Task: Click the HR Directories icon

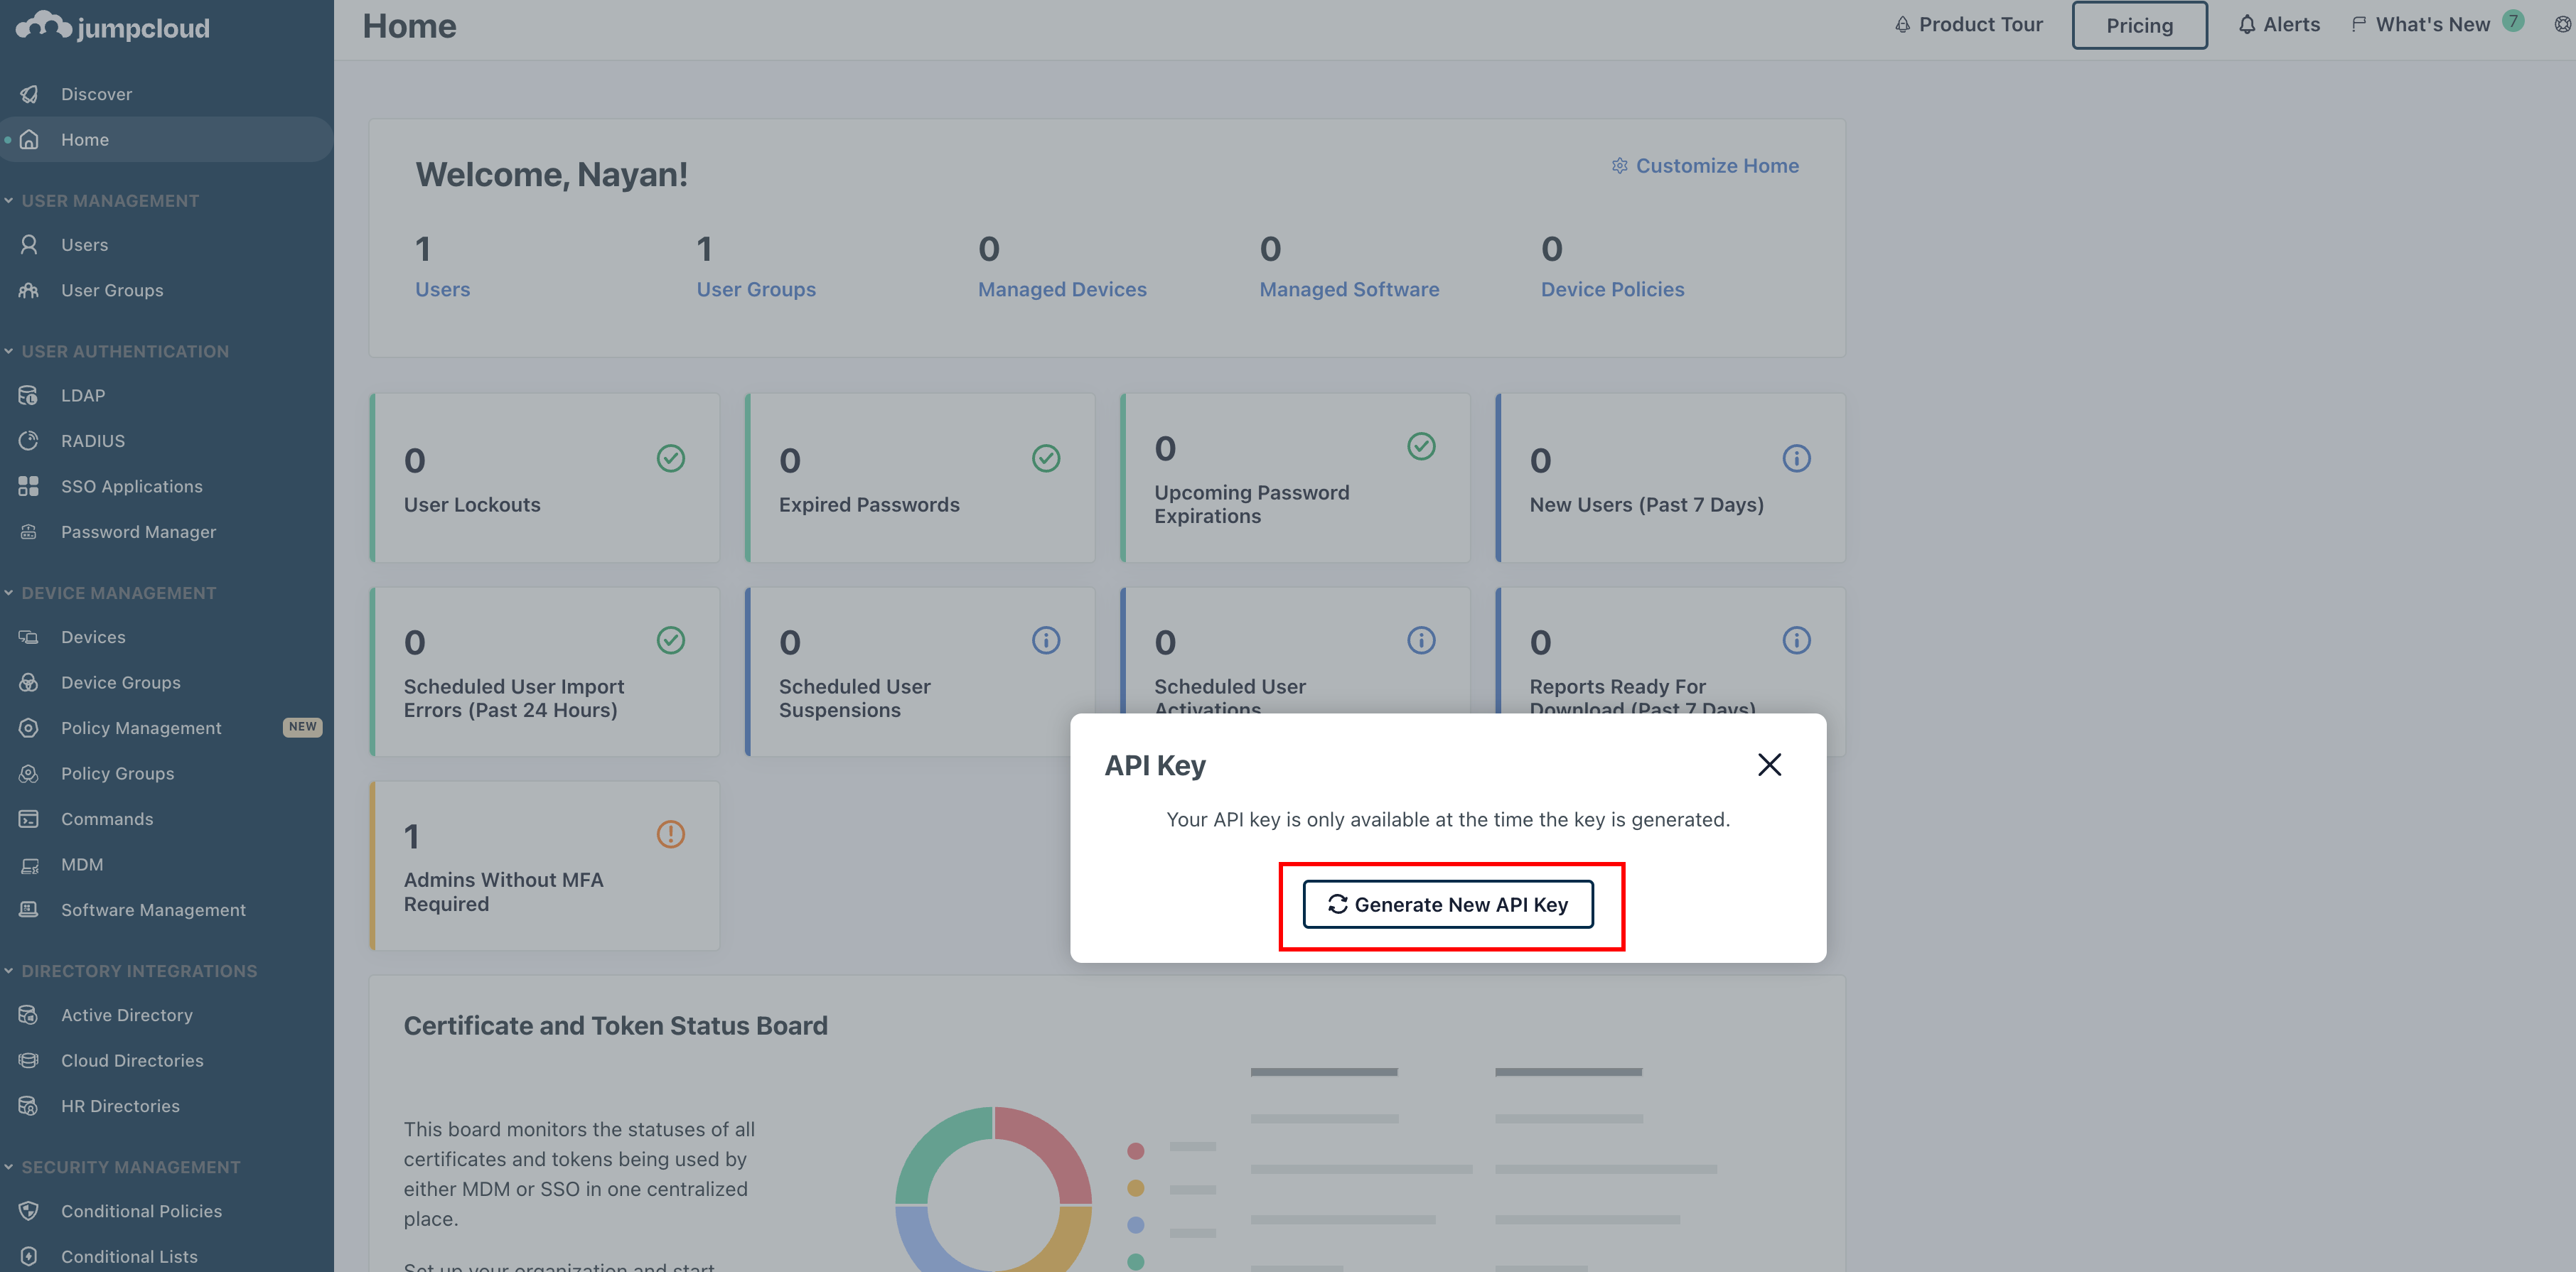Action: (x=29, y=1106)
